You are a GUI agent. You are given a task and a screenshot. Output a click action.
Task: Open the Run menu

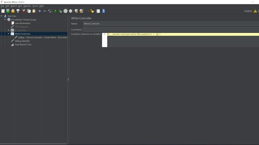(x=20, y=6)
